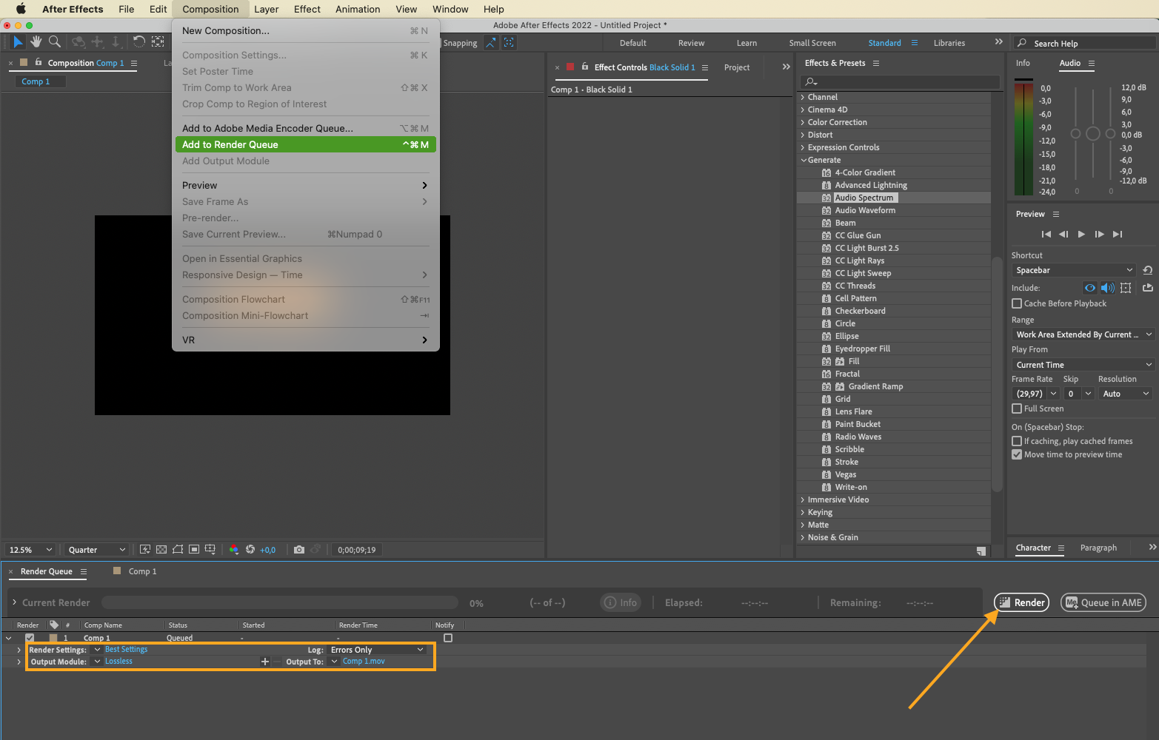
Task: Click the left audio level slider handle
Action: pyautogui.click(x=1075, y=134)
